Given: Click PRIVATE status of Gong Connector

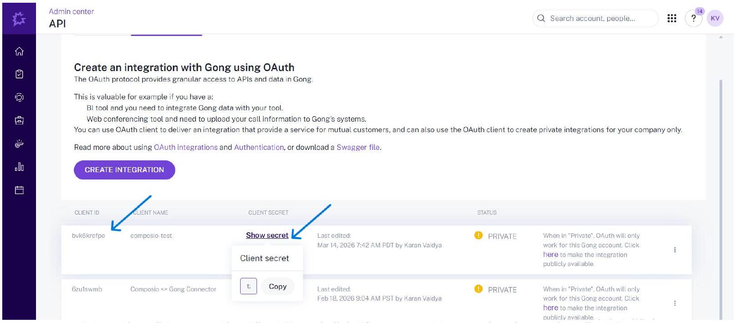Looking at the screenshot, I should click(x=502, y=289).
